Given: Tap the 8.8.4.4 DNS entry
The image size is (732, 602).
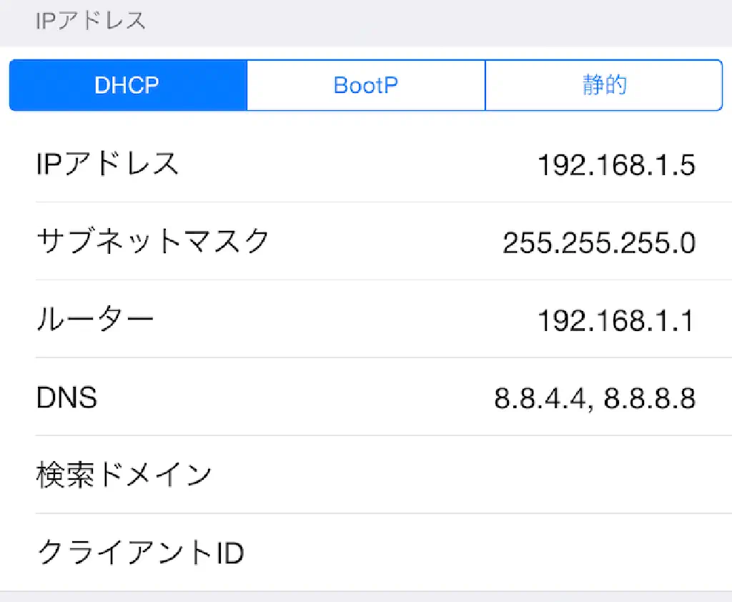Looking at the screenshot, I should click(541, 398).
